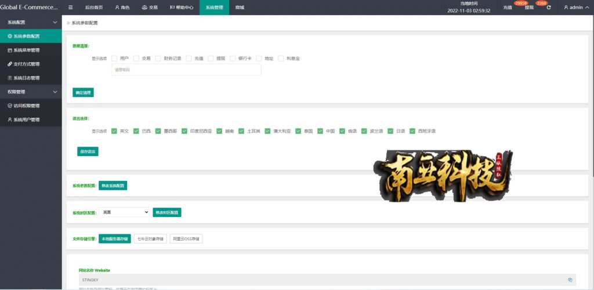Select the 本地服务器存储 storage engine

(115, 239)
